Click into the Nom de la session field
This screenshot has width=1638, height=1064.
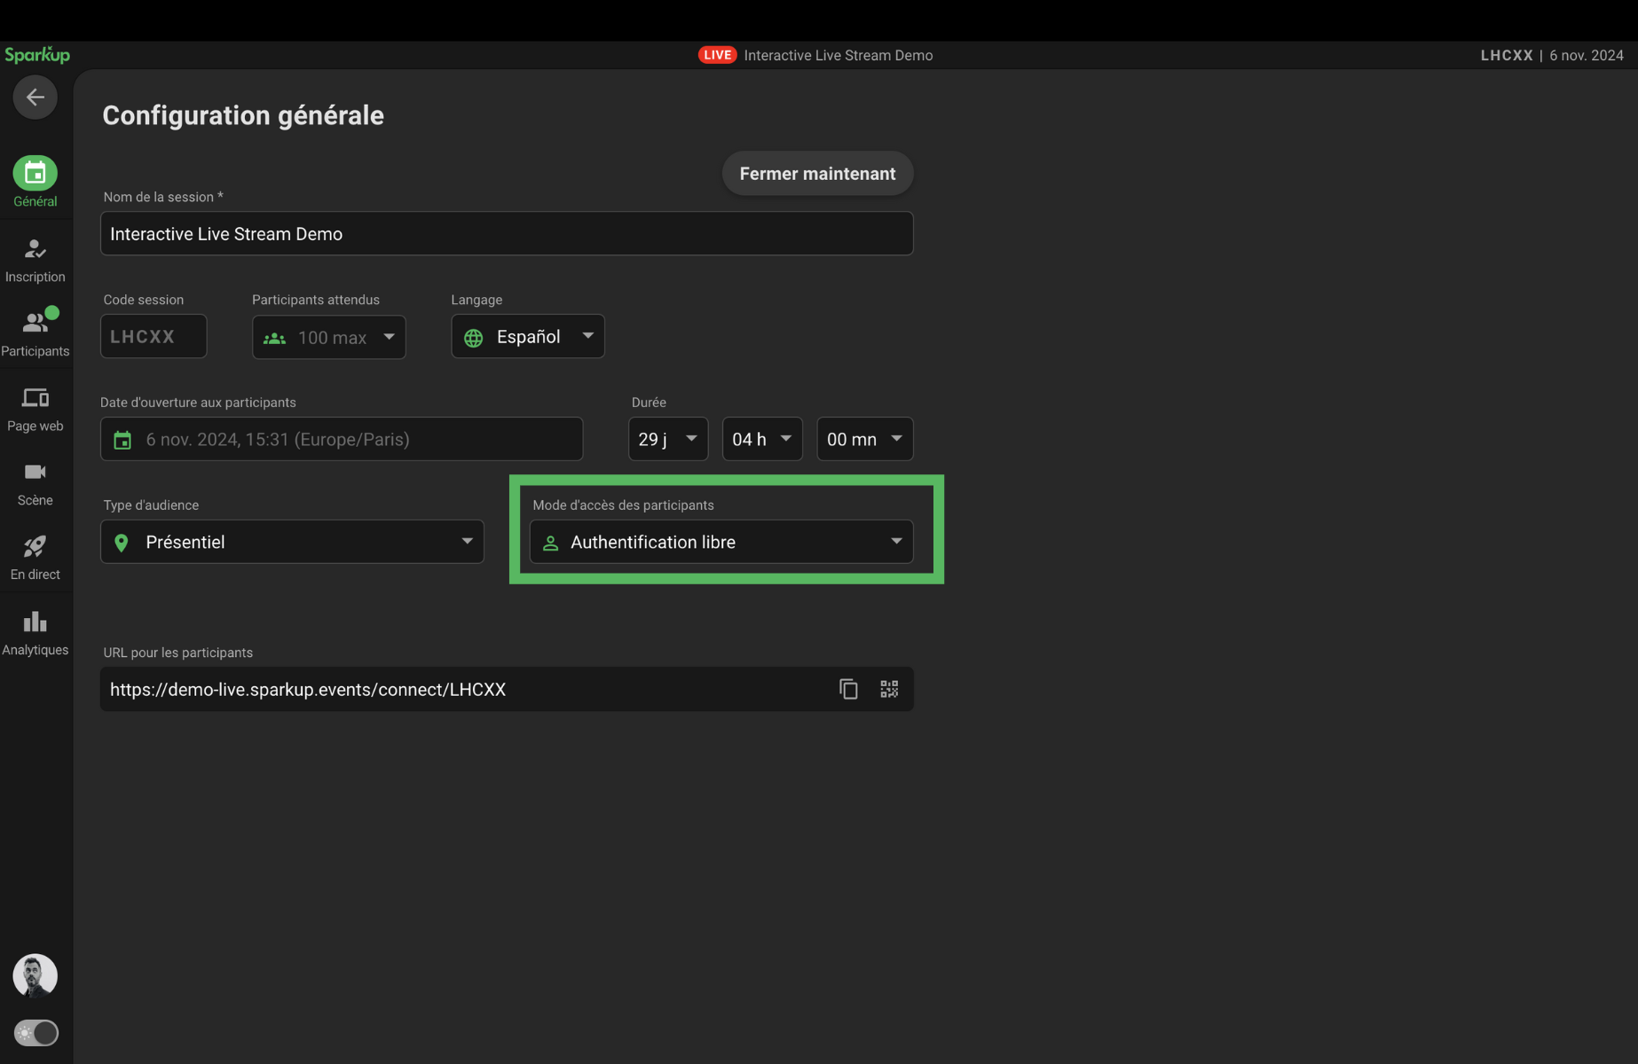(x=506, y=234)
